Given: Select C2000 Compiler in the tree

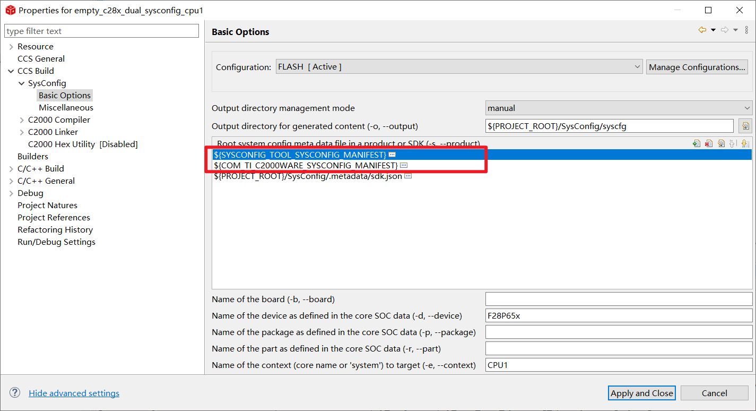Looking at the screenshot, I should 59,120.
